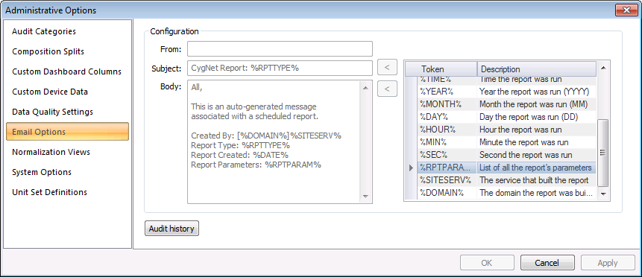
Task: Click Body text area scroll down arrow
Action: click(366, 197)
